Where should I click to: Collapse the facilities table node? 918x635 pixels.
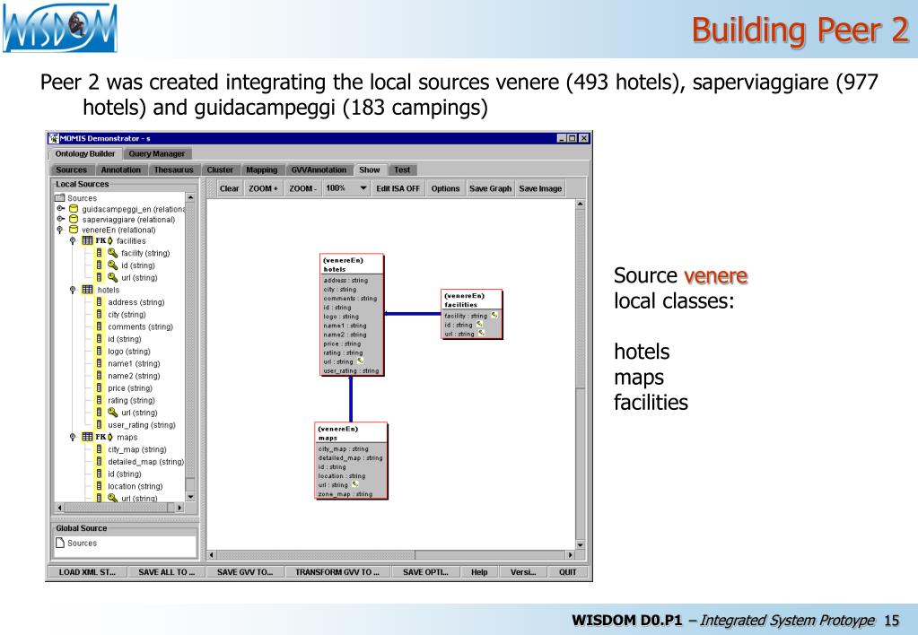click(73, 240)
